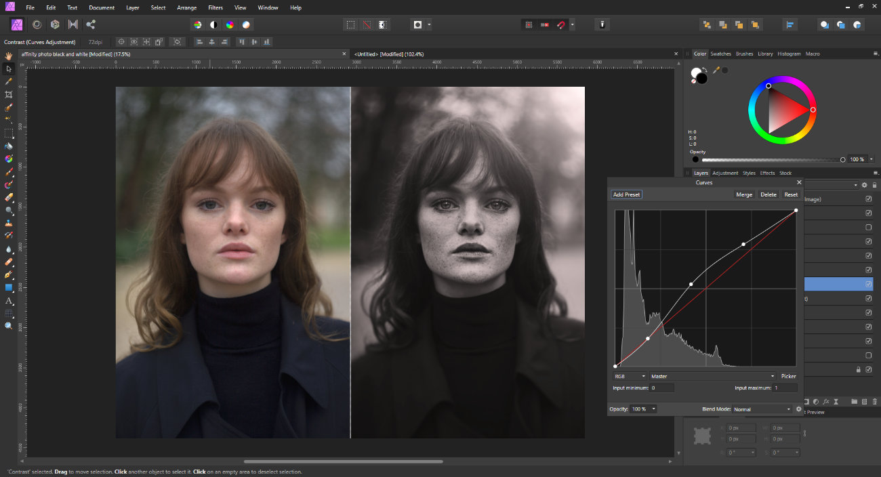Switch to the Histogram panel tab
The width and height of the screenshot is (881, 477).
[x=789, y=54]
